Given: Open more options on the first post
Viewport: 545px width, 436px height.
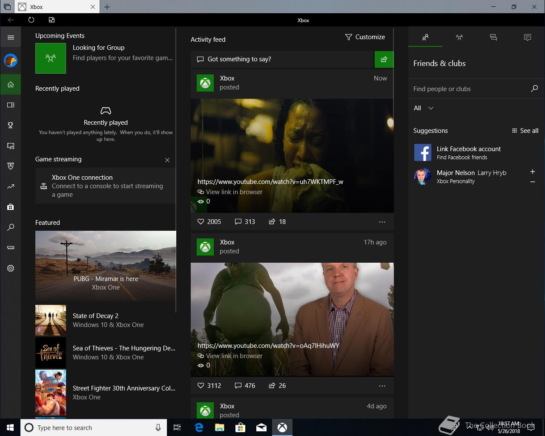Looking at the screenshot, I should pos(382,222).
